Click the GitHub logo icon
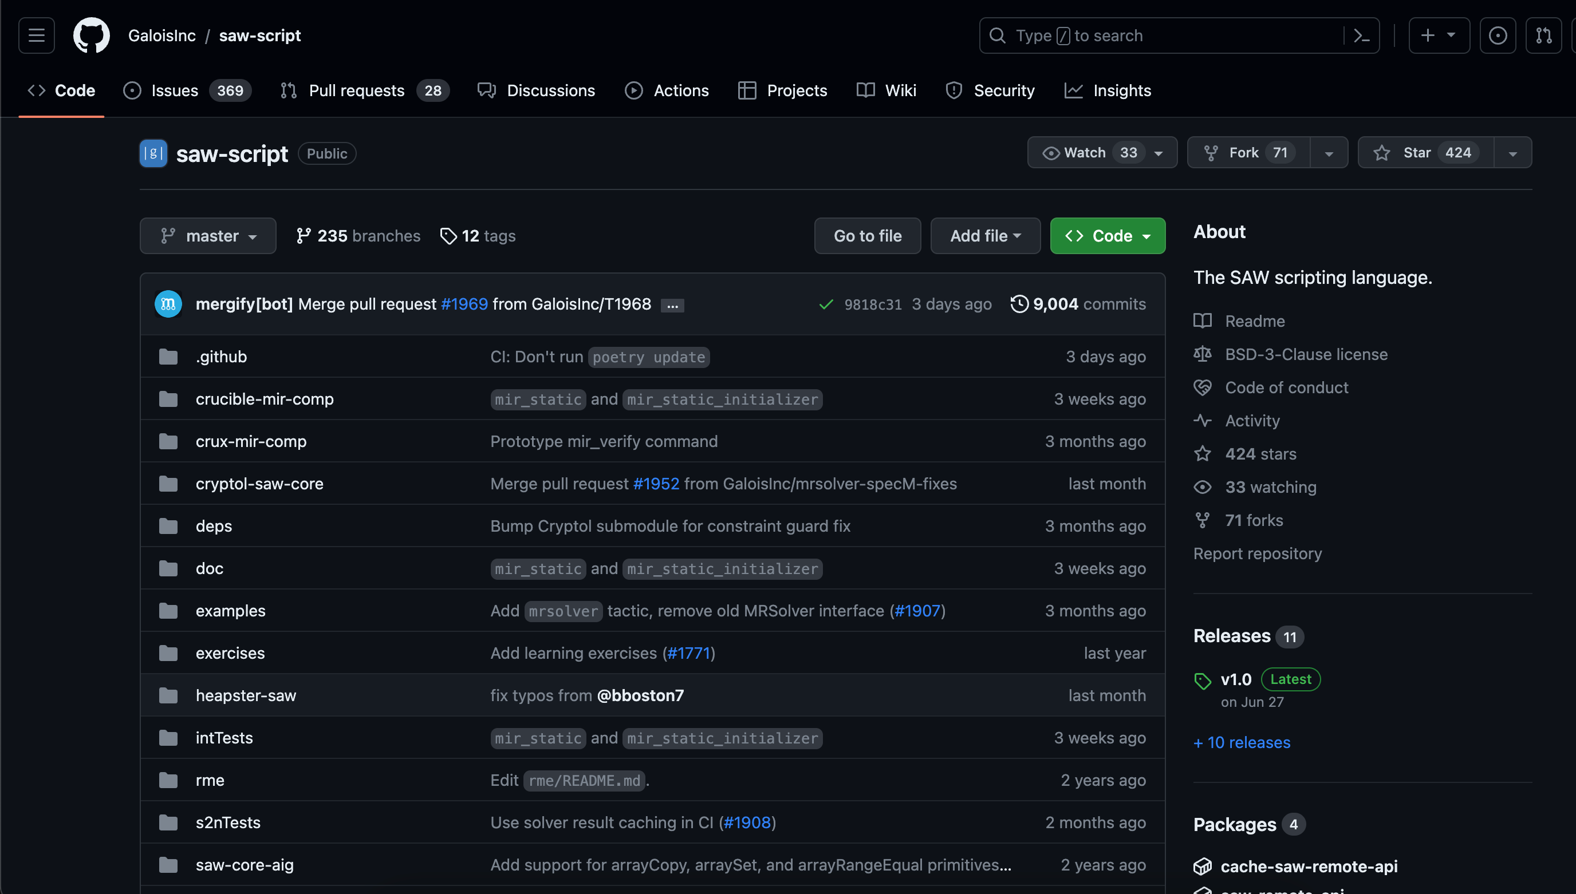 tap(92, 35)
